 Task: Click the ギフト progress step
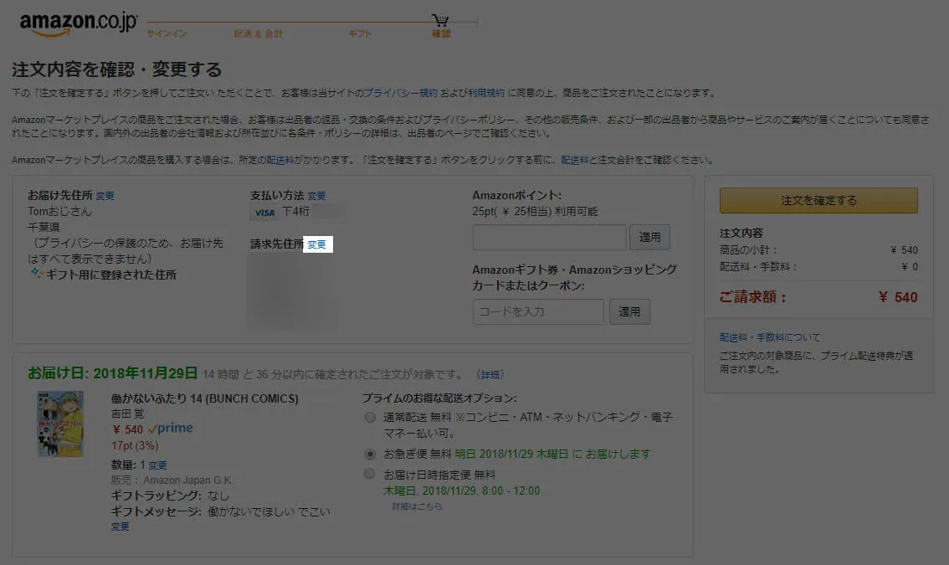click(x=360, y=33)
